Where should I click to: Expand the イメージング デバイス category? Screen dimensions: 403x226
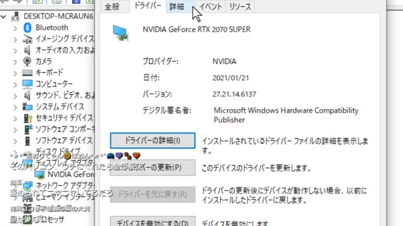(x=15, y=40)
